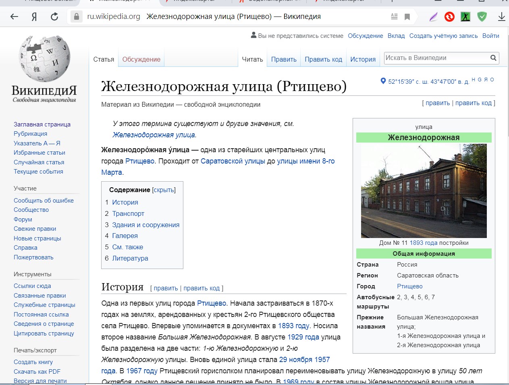Click the map marker icon beside coordinates

[383, 81]
